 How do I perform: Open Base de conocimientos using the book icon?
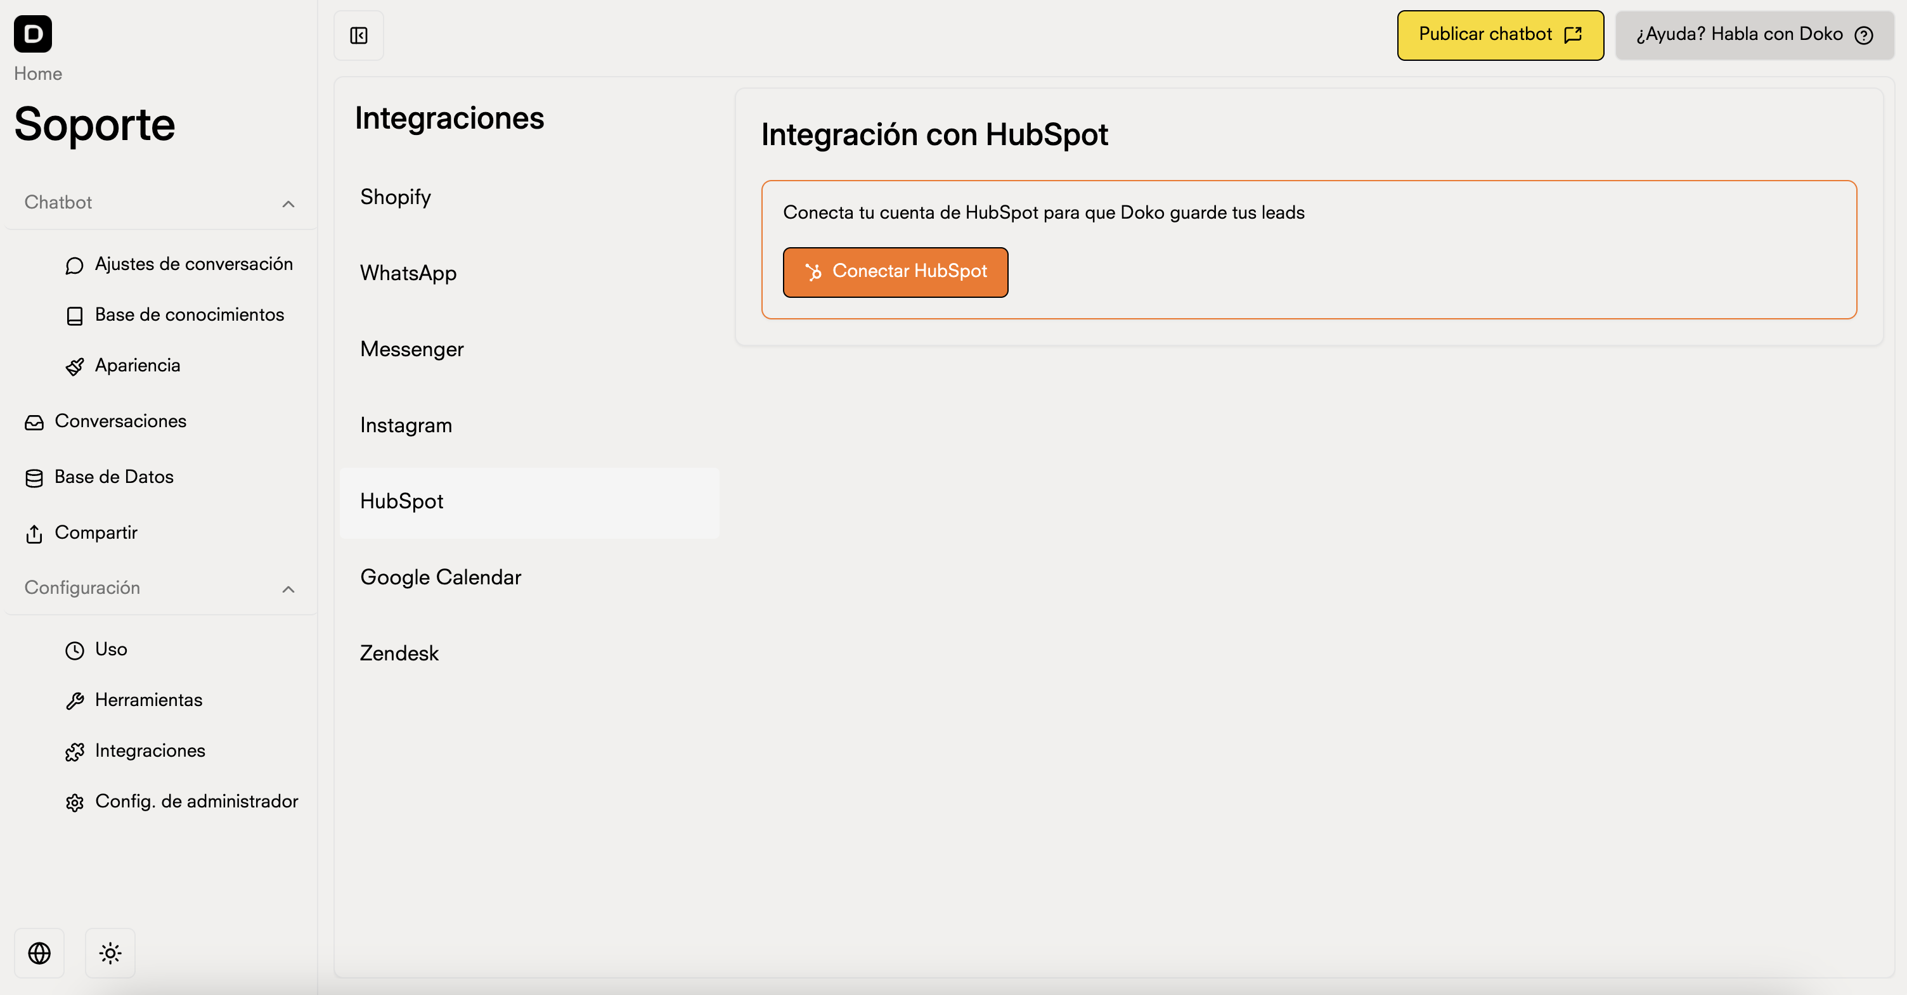tap(75, 315)
